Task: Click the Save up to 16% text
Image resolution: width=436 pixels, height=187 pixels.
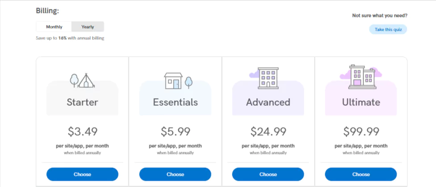Action: tap(70, 38)
